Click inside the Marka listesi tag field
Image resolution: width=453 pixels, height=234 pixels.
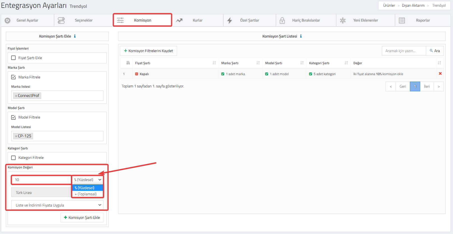[57, 96]
